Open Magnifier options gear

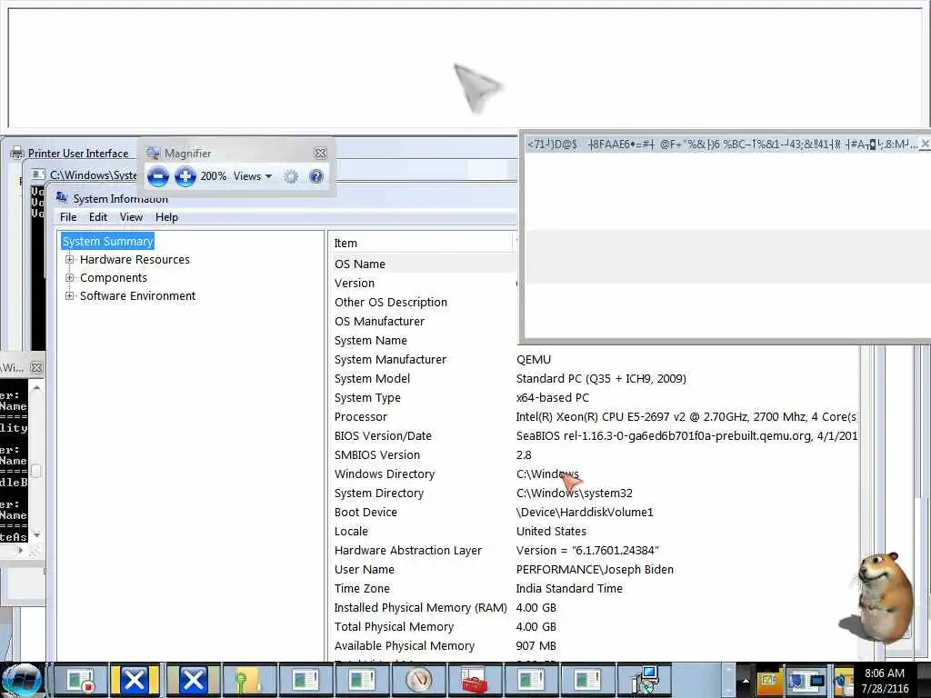(291, 176)
